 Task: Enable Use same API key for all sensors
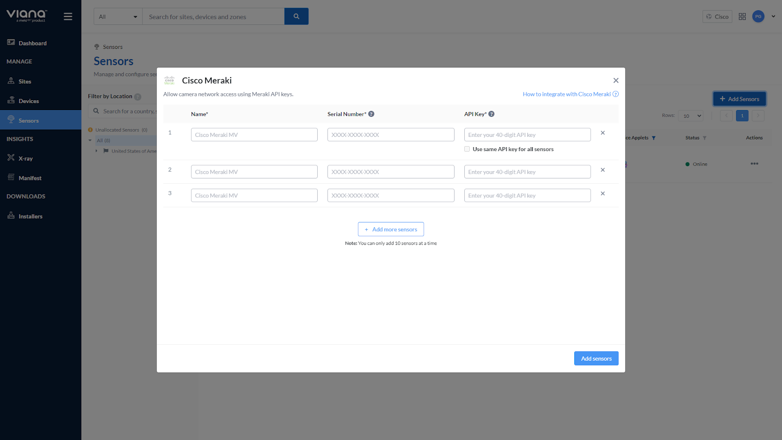(x=467, y=149)
